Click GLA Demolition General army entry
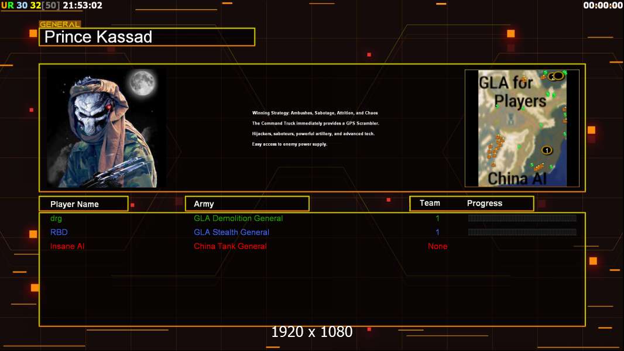The image size is (624, 351). pyautogui.click(x=238, y=218)
